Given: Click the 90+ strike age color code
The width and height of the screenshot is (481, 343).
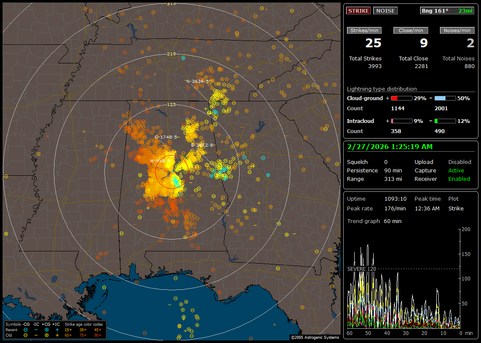Looking at the screenshot, I should coord(97,335).
